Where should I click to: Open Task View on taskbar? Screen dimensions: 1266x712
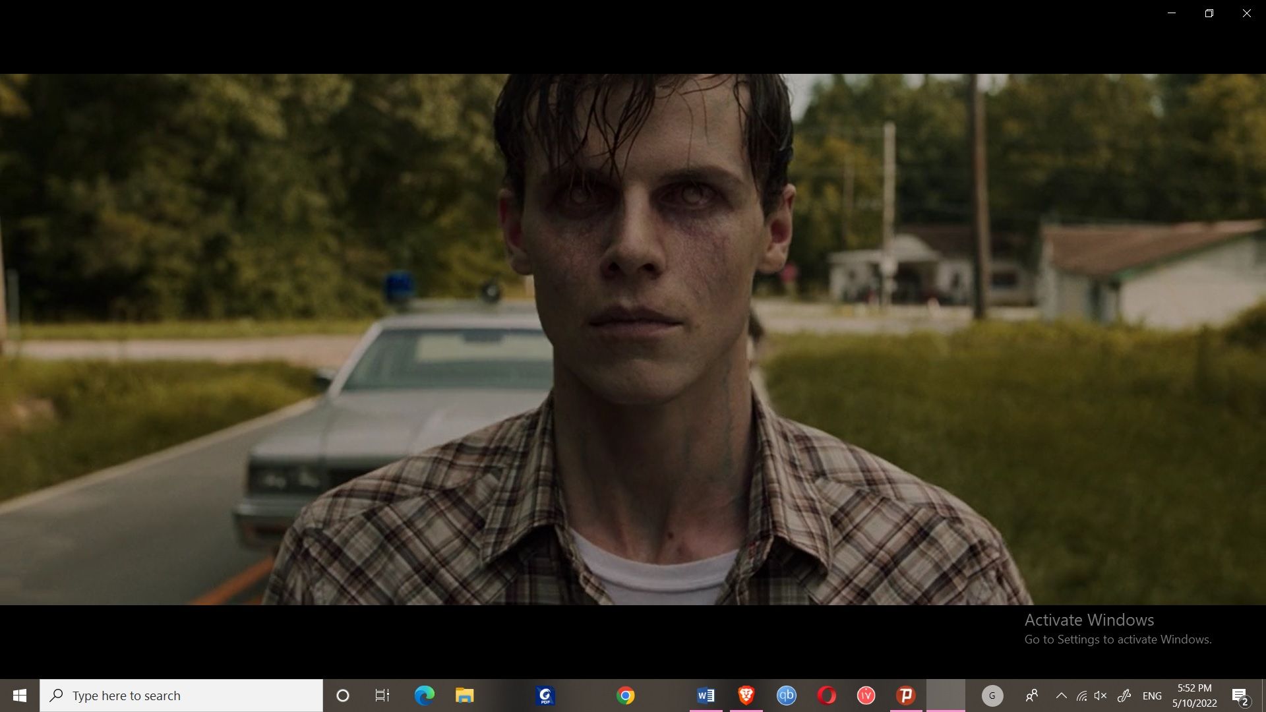[x=382, y=696]
